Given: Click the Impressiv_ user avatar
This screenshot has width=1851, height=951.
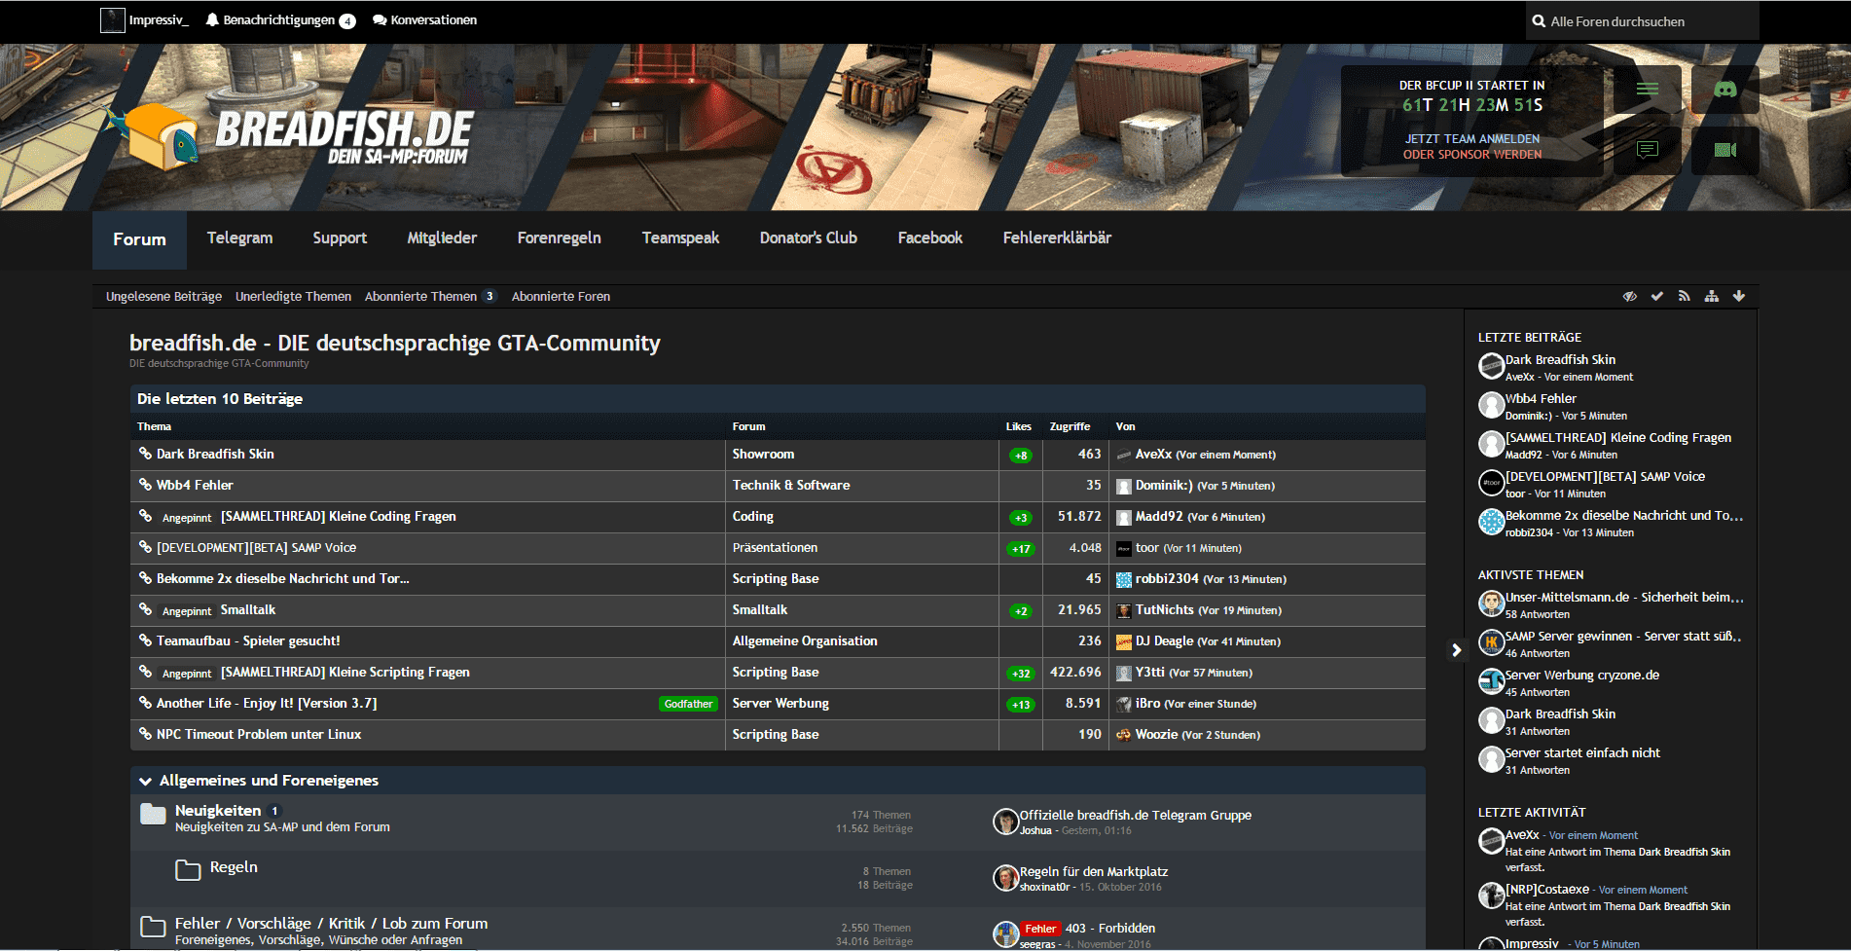Looking at the screenshot, I should tap(113, 20).
